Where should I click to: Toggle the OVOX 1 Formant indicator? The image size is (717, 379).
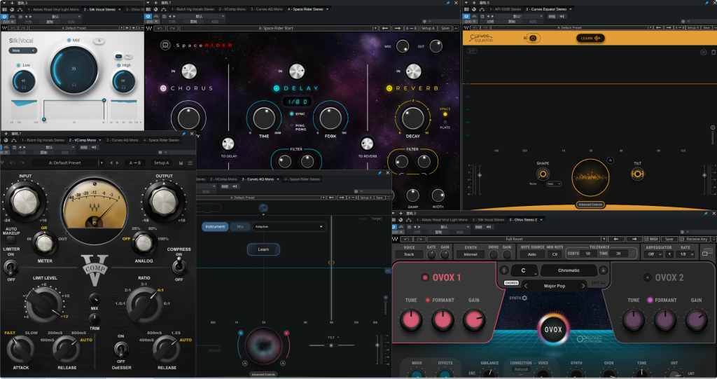(x=428, y=301)
